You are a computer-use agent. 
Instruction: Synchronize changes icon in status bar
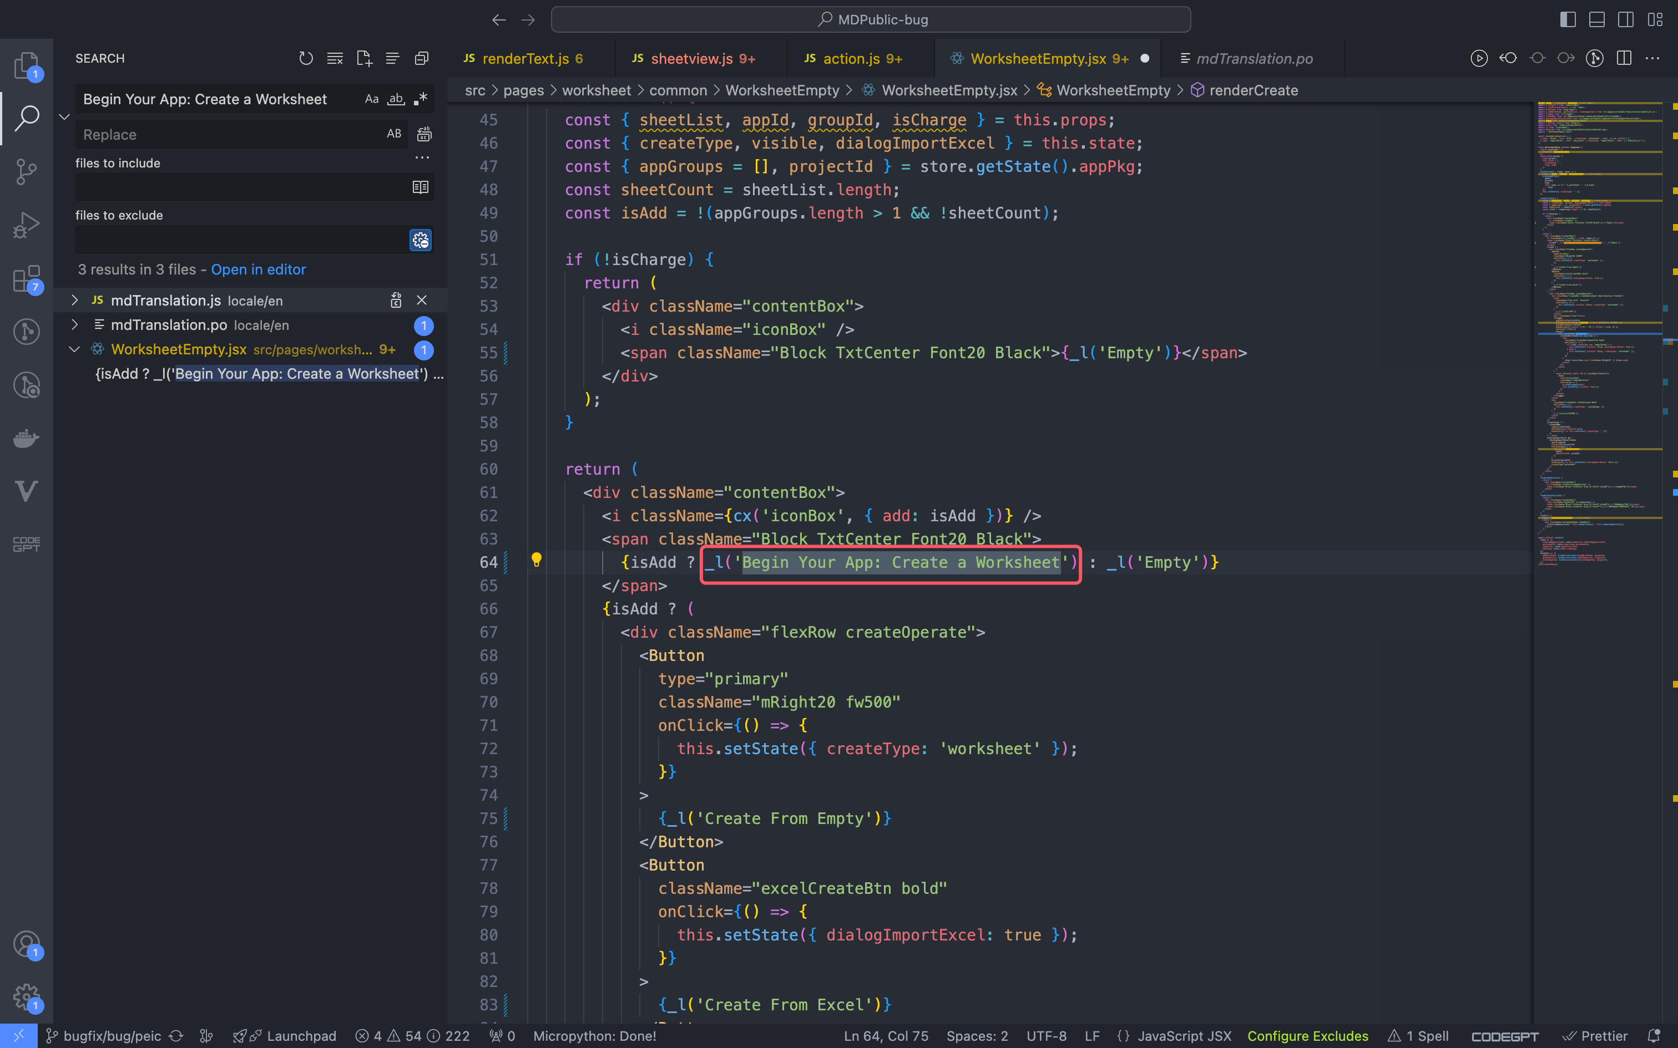[176, 1036]
